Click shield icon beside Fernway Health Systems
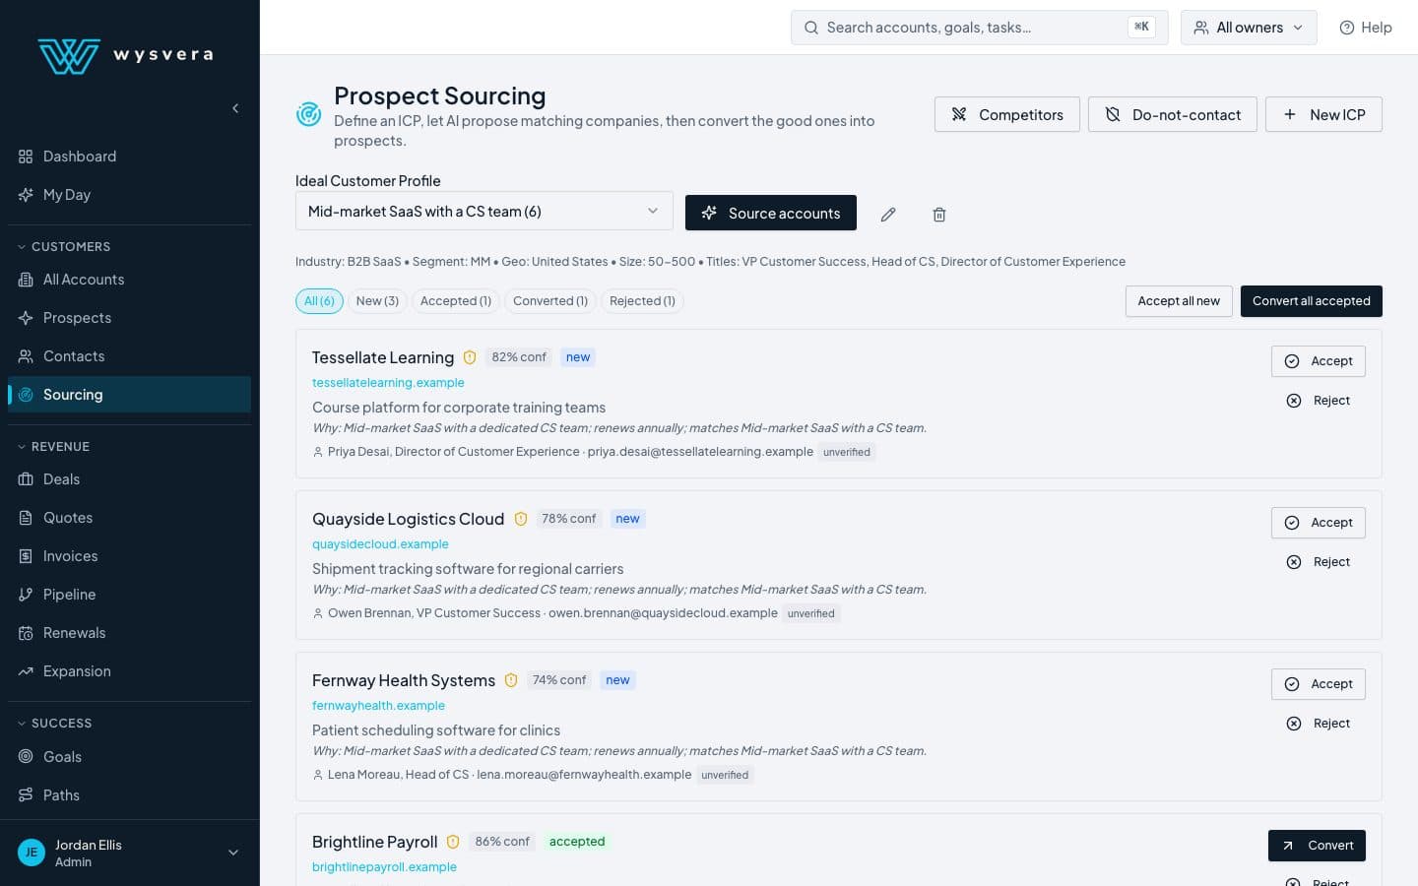Viewport: 1418px width, 886px height. (511, 680)
